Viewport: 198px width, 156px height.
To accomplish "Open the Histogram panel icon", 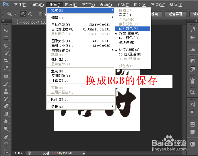I will pos(193,49).
